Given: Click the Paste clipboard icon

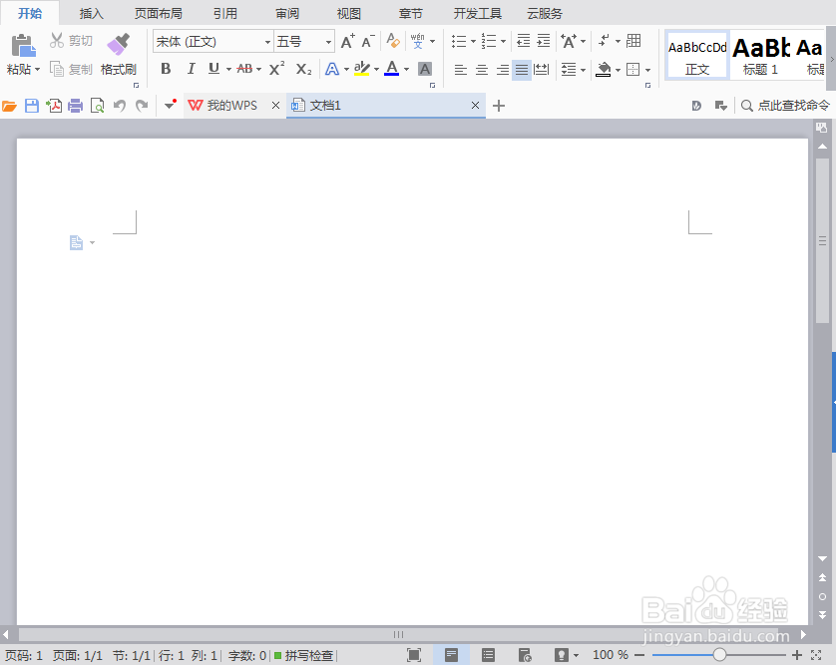Looking at the screenshot, I should pyautogui.click(x=23, y=45).
